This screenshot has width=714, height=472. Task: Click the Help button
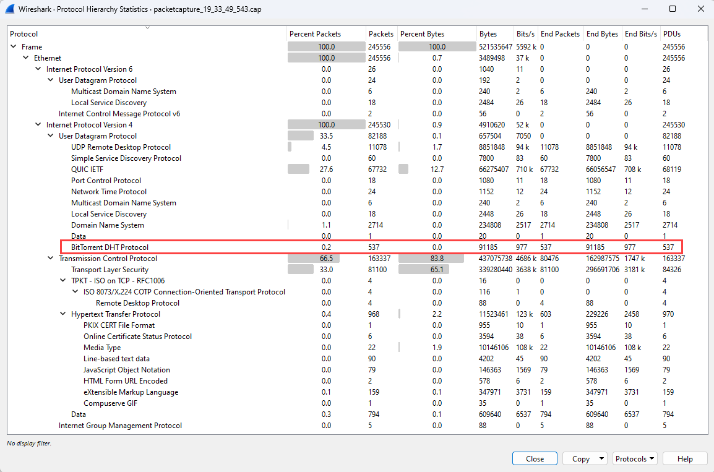pyautogui.click(x=685, y=458)
